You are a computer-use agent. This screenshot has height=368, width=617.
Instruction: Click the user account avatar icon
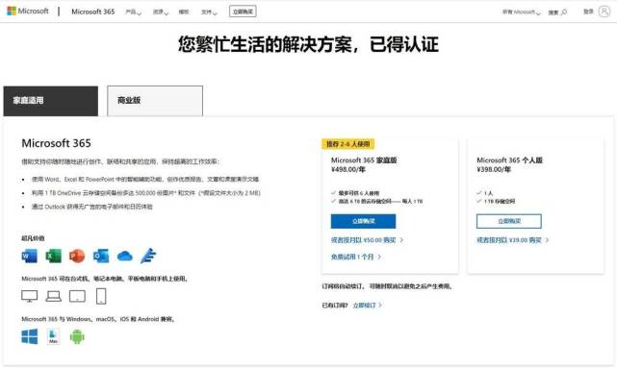click(x=604, y=12)
